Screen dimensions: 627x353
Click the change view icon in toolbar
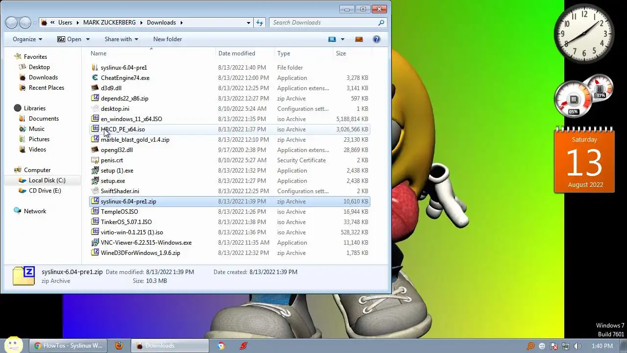coord(332,39)
